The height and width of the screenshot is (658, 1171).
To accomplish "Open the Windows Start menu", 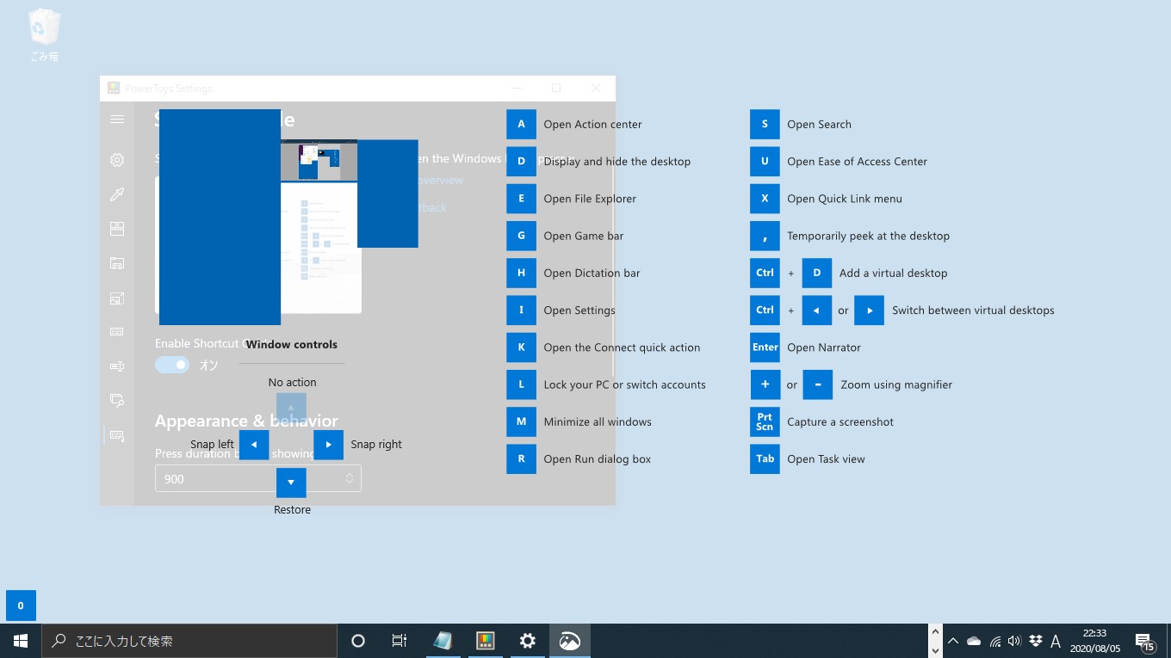I will pos(20,640).
